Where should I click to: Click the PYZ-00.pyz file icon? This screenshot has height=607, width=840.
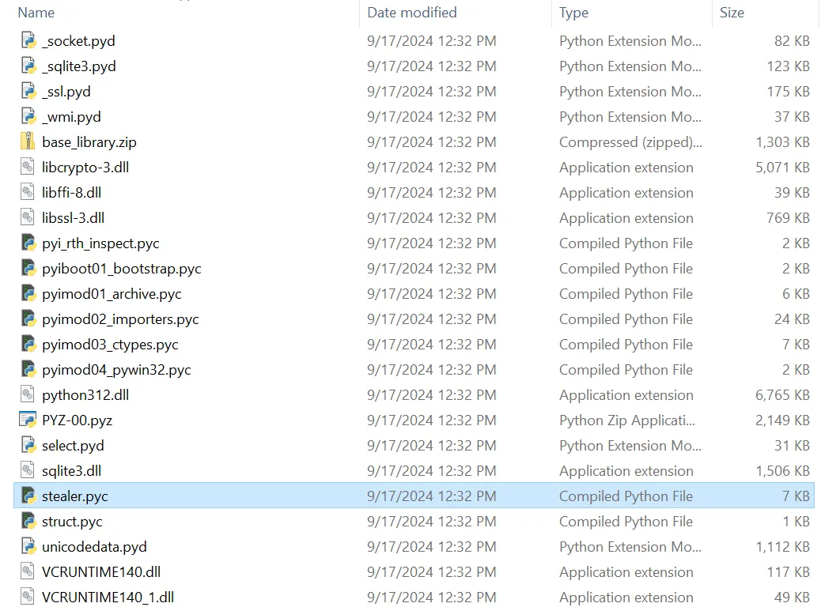point(28,420)
